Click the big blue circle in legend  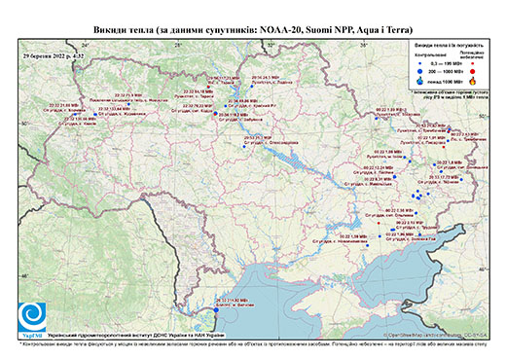click(419, 71)
